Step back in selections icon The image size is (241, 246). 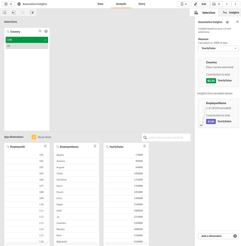(x=14, y=13)
